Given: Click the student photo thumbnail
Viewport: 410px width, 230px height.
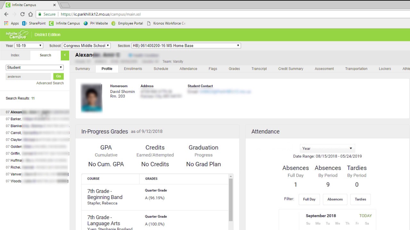Looking at the screenshot, I should coord(92,98).
